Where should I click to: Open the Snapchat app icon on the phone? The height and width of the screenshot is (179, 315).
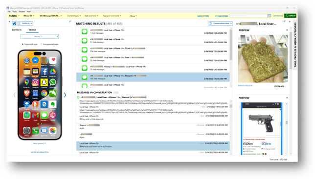click(x=44, y=82)
